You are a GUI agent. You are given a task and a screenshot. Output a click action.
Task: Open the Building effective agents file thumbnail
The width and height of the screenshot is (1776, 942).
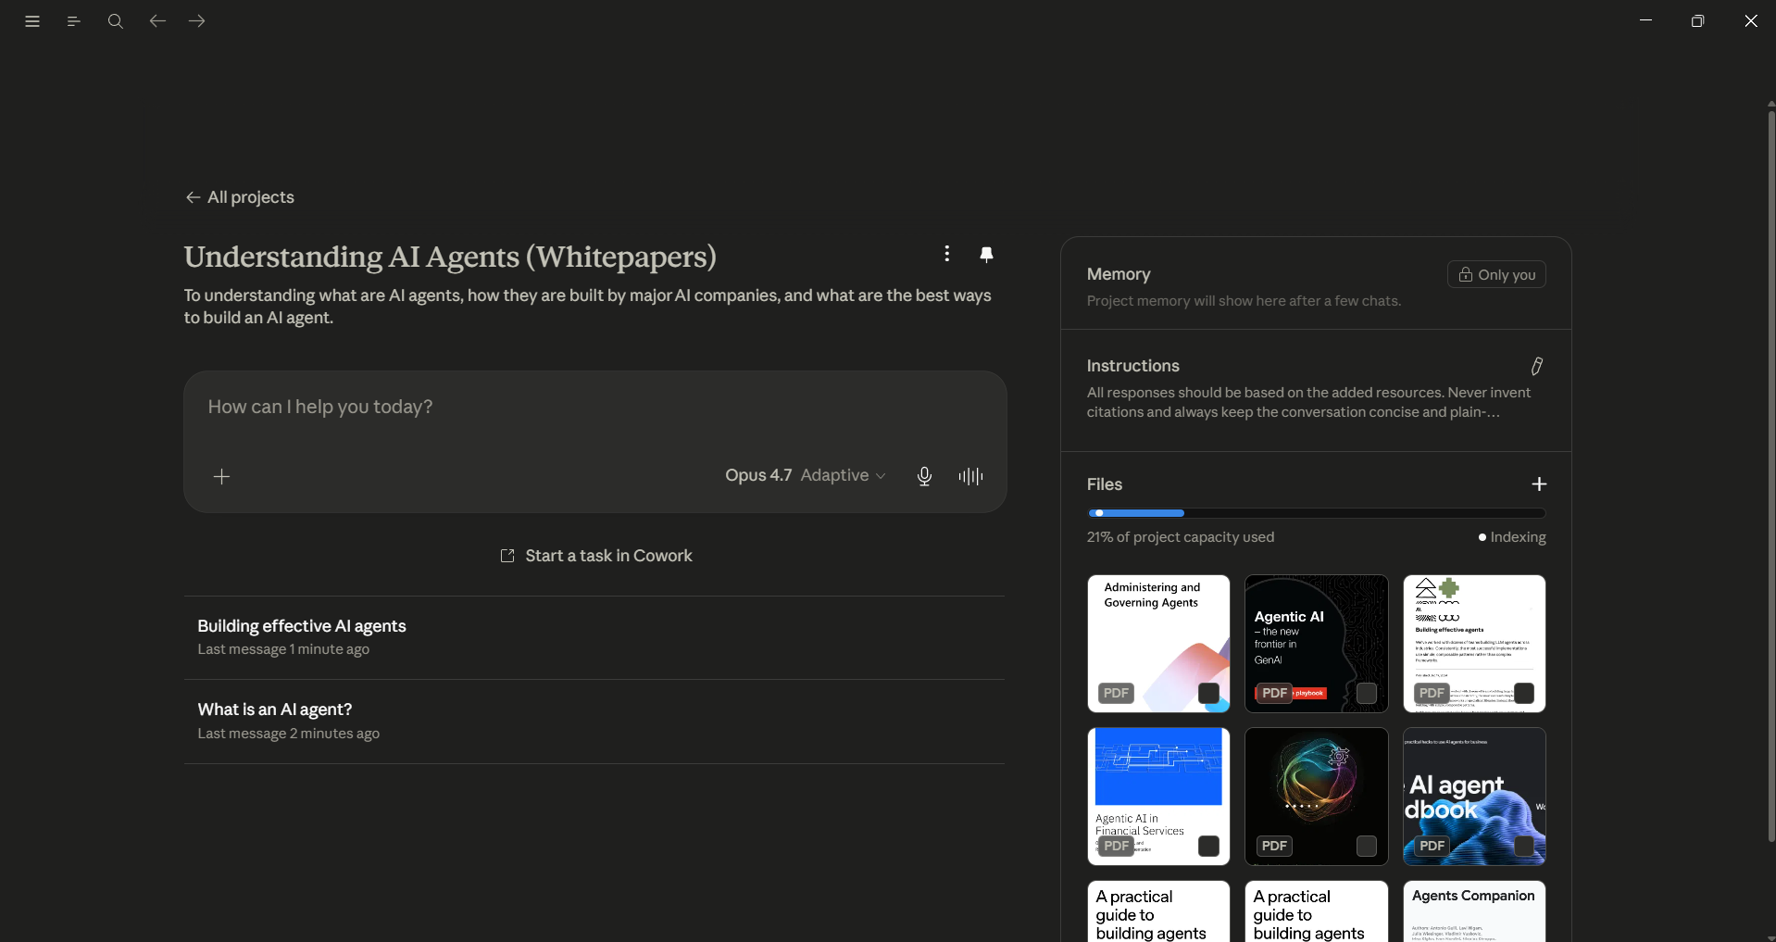tap(1474, 644)
